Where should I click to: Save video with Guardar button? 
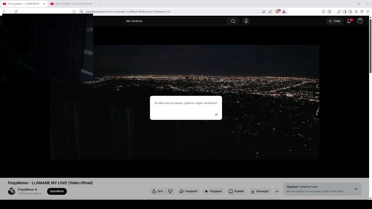coord(236,191)
